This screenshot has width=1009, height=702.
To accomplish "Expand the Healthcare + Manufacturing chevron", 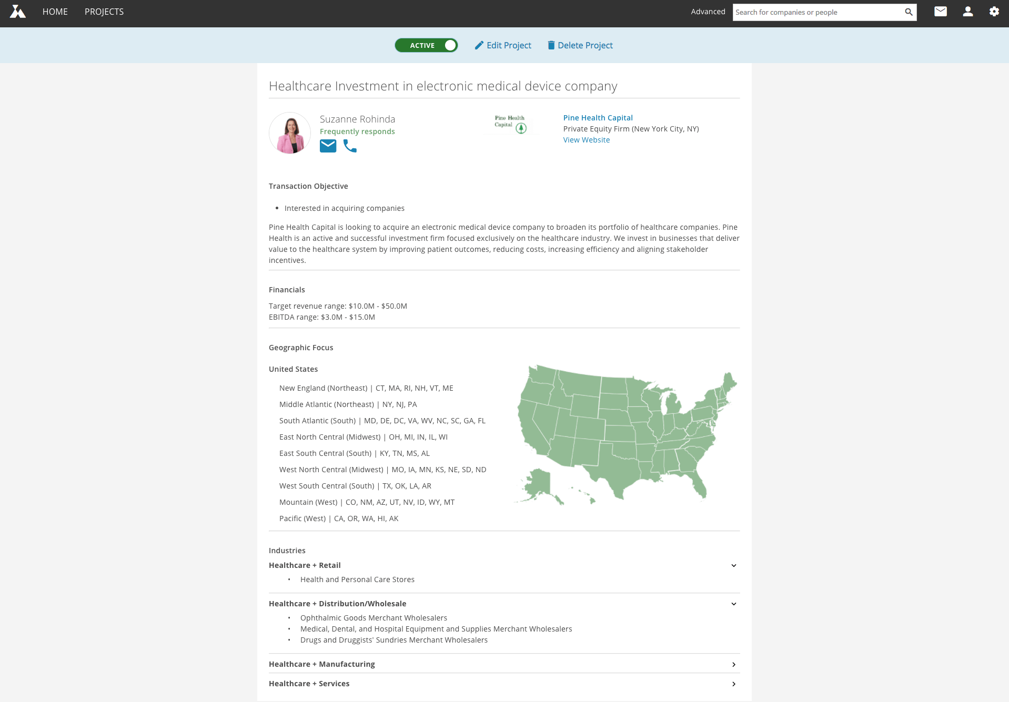I will click(x=734, y=665).
